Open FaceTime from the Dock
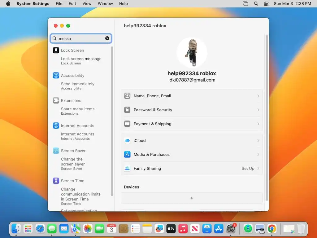Image resolution: width=317 pixels, height=238 pixels. point(100,229)
